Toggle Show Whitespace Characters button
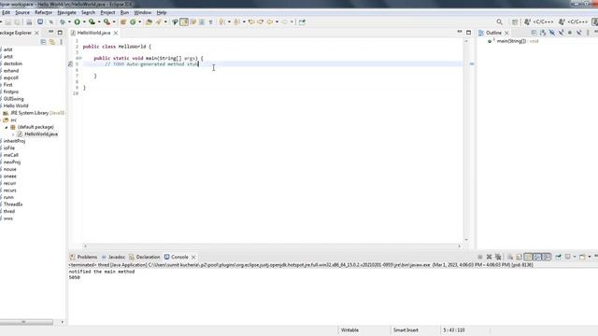Viewport: 598px width, 336px height. 211,22
